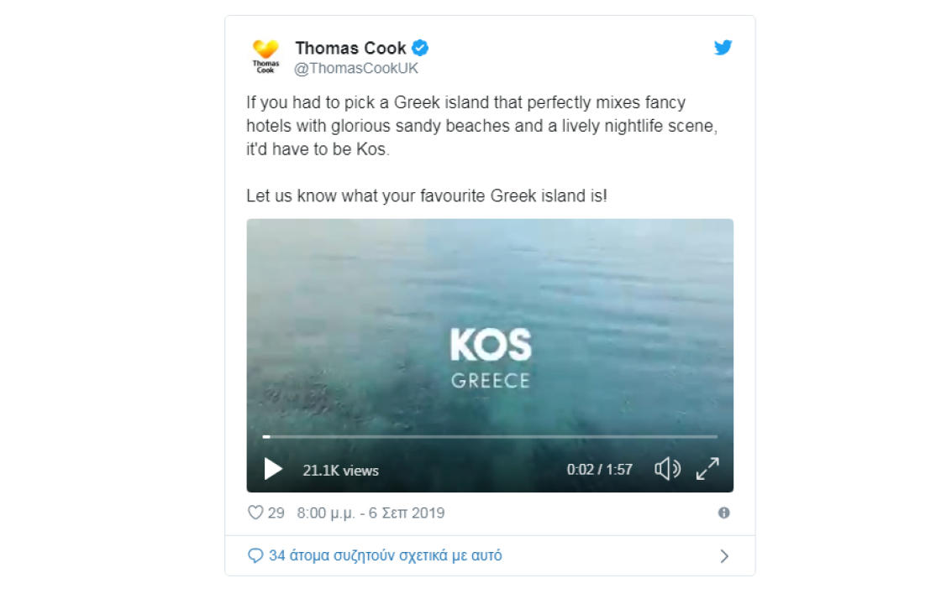Mute the video with speaker icon
Viewport: 941px width, 604px height.
point(667,469)
